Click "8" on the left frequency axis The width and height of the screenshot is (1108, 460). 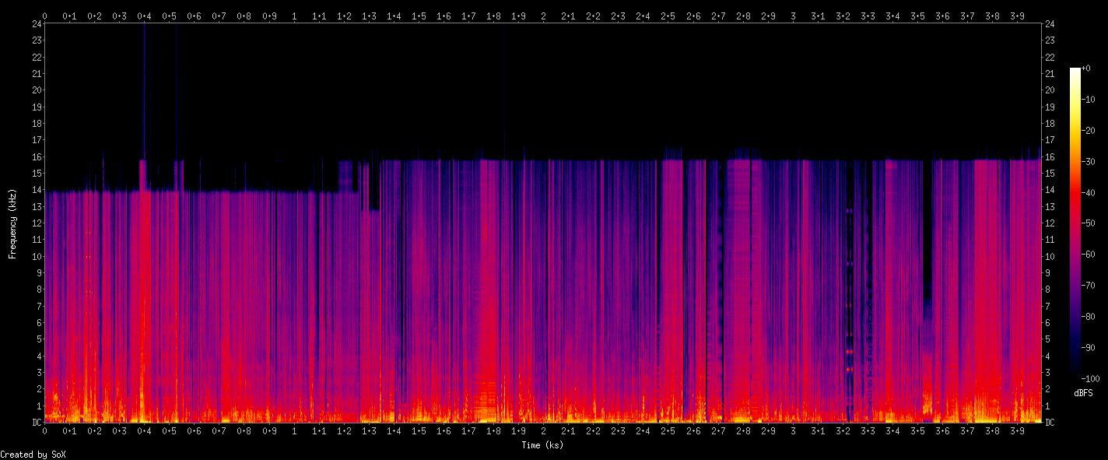tap(38, 290)
